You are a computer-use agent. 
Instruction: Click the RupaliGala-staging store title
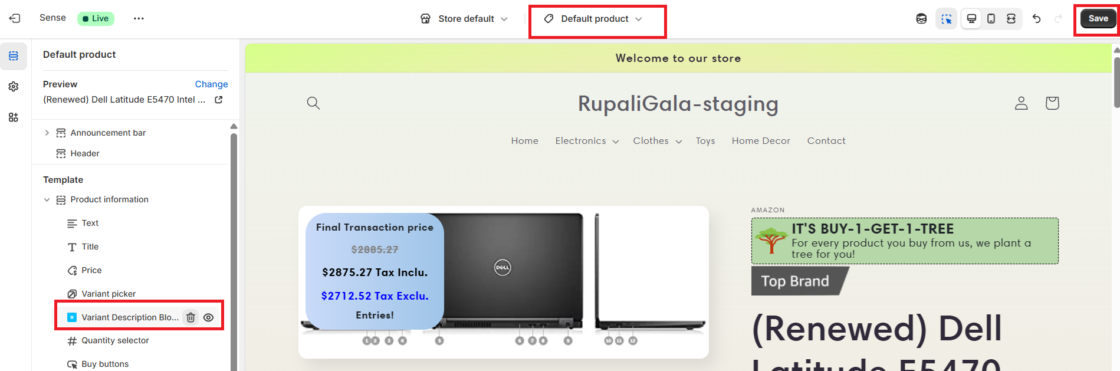tap(678, 104)
